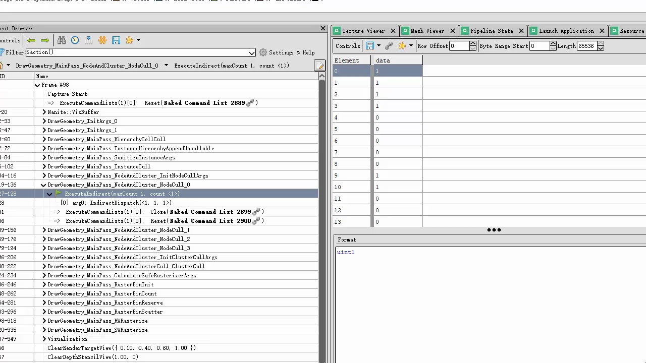Expand the Nanite::VisBuffer tree node
This screenshot has height=363, width=646.
(x=44, y=112)
